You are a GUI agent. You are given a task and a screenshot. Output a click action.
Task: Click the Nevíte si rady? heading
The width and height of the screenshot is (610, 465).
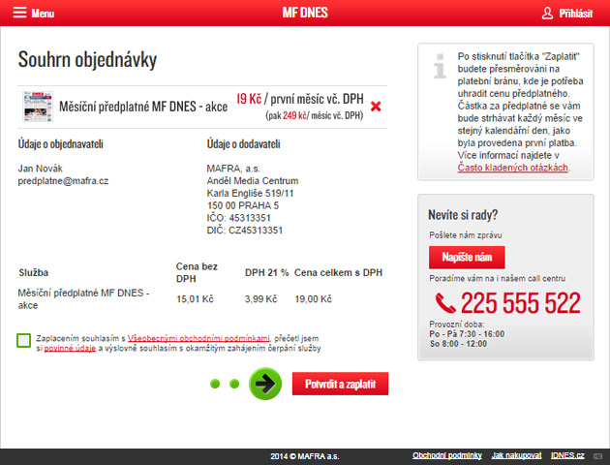tap(463, 215)
